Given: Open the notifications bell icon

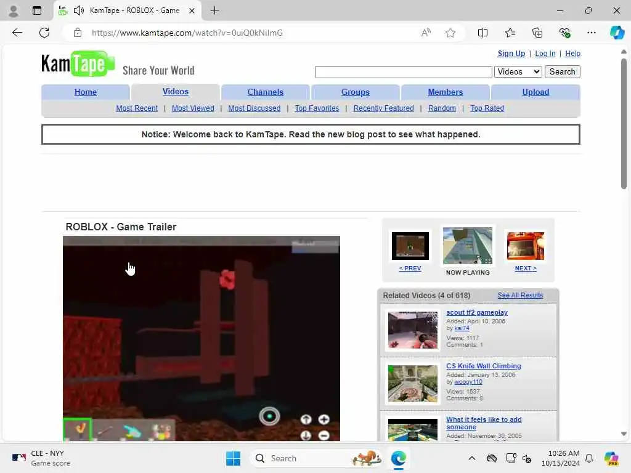Looking at the screenshot, I should pos(589,458).
